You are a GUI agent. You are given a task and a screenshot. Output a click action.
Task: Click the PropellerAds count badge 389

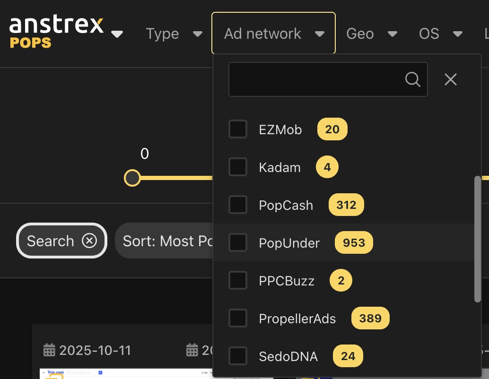click(370, 318)
